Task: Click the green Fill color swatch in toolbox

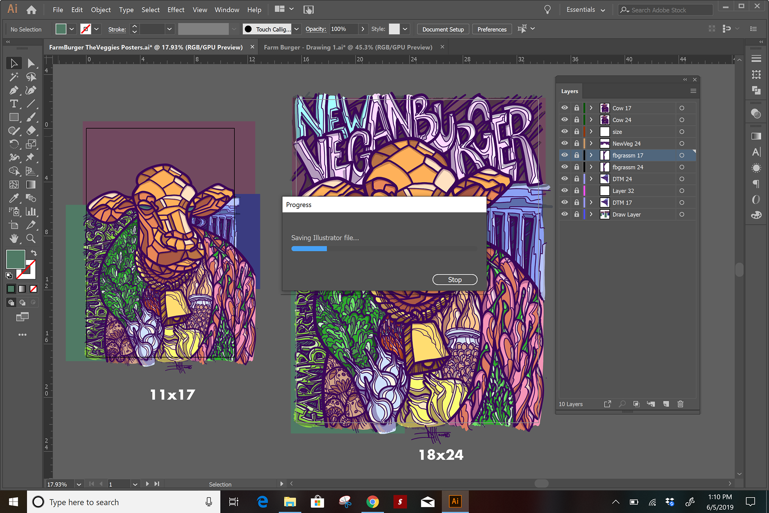Action: [x=16, y=259]
